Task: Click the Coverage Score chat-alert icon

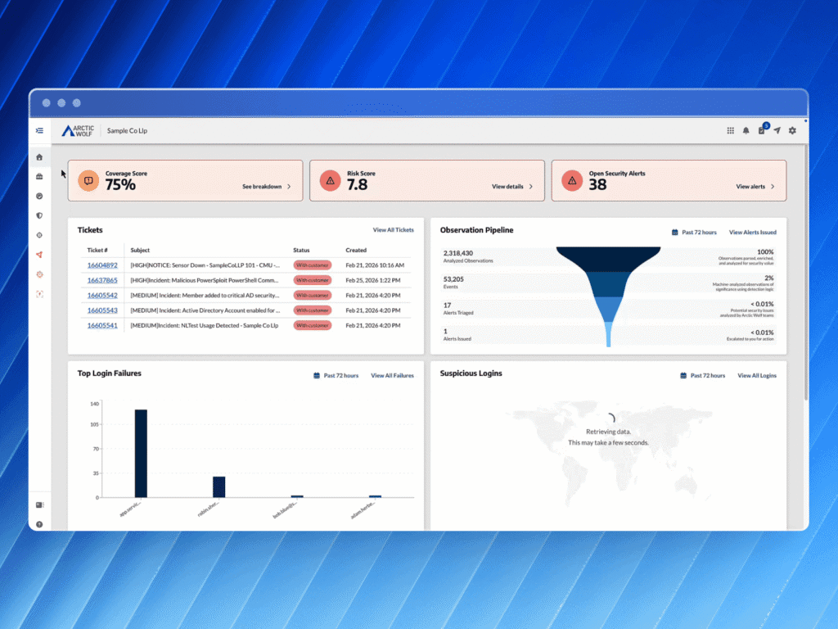Action: (x=88, y=181)
